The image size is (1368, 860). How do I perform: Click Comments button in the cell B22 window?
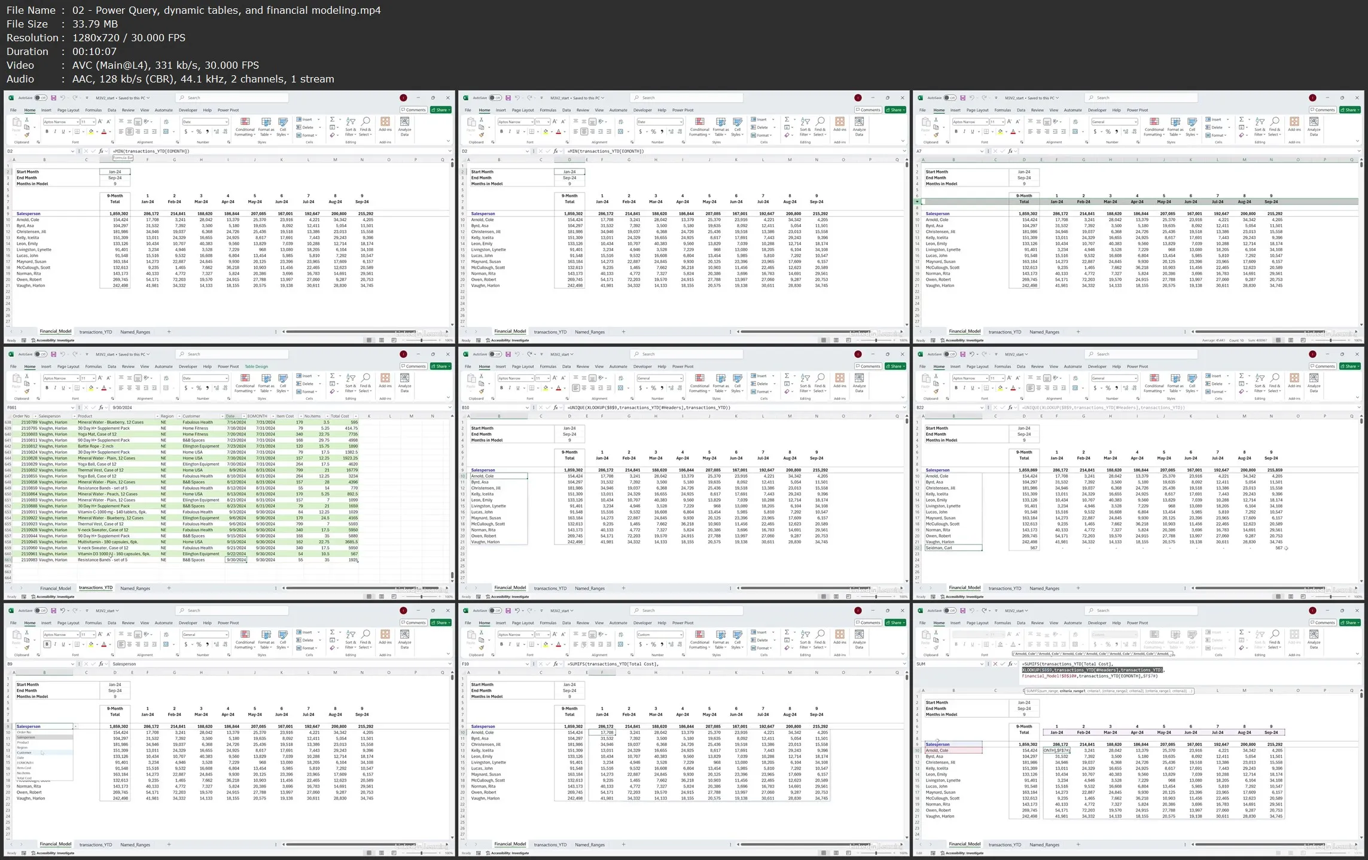(1322, 366)
